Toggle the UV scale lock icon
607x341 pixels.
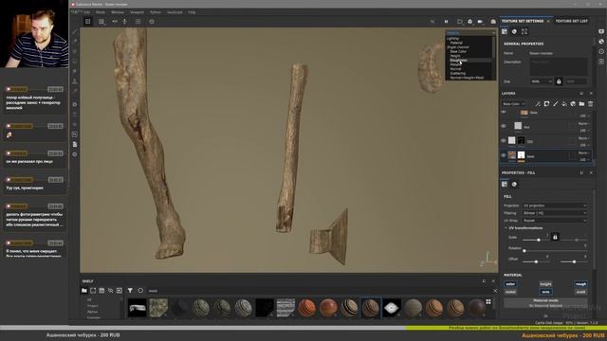(555, 237)
